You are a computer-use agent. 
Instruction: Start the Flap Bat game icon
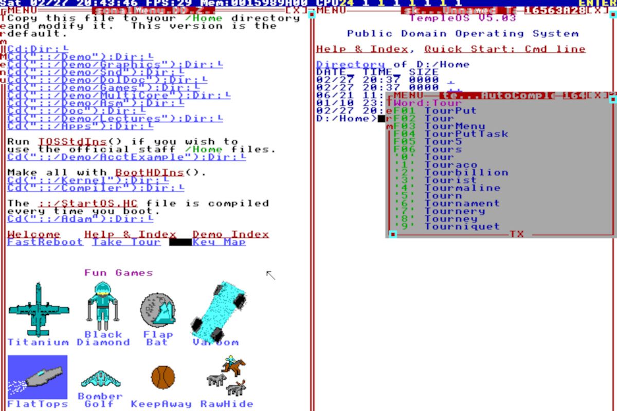pyautogui.click(x=157, y=309)
